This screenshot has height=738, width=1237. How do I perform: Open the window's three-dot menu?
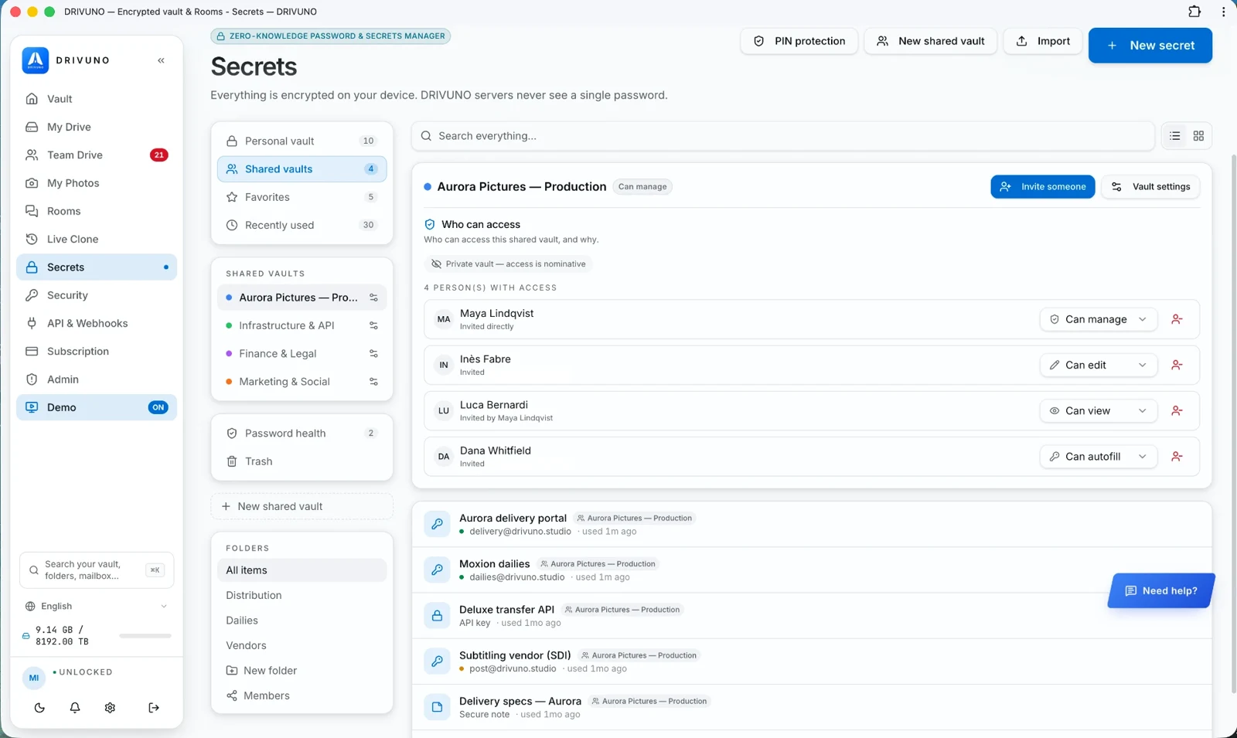(1223, 12)
